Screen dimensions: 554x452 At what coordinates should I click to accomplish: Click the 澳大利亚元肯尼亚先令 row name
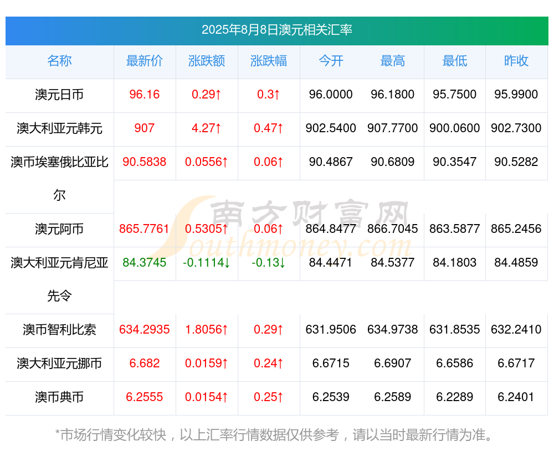pyautogui.click(x=59, y=279)
